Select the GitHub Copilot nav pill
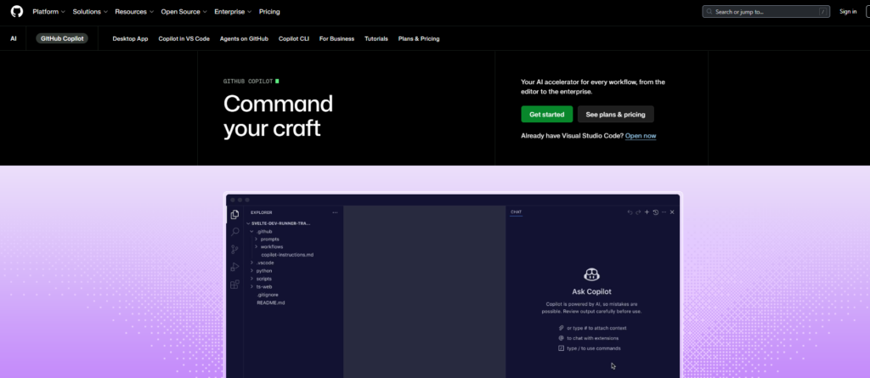 point(62,39)
